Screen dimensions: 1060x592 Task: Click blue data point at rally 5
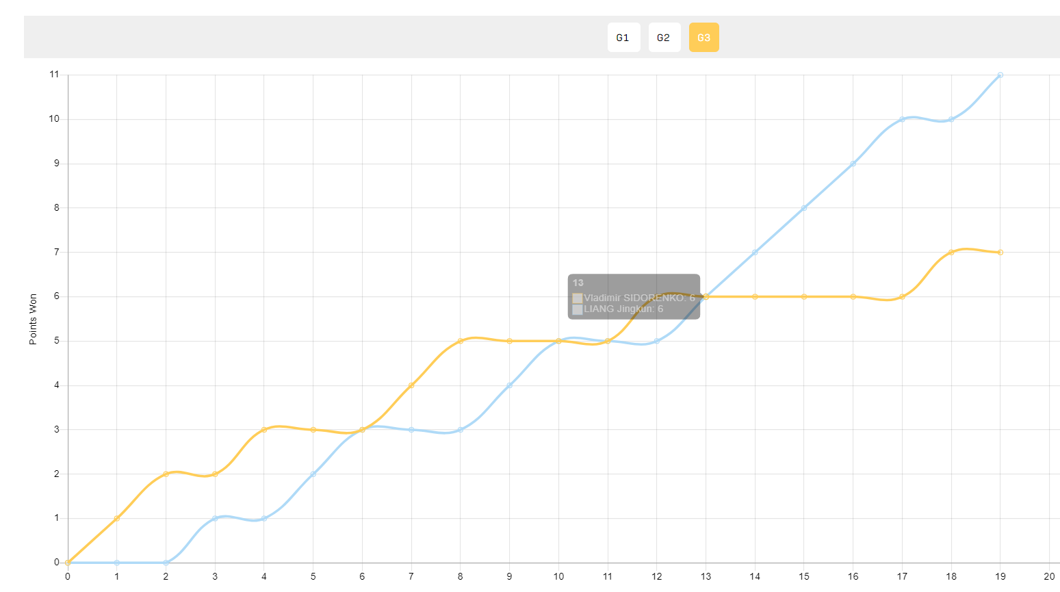tap(313, 474)
